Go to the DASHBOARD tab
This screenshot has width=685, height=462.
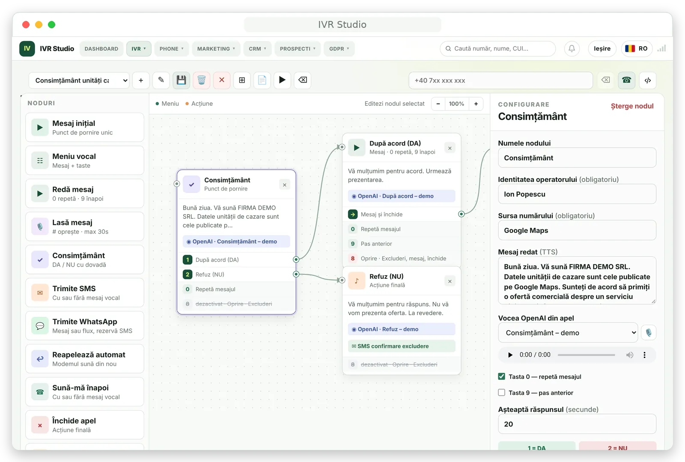pos(101,49)
